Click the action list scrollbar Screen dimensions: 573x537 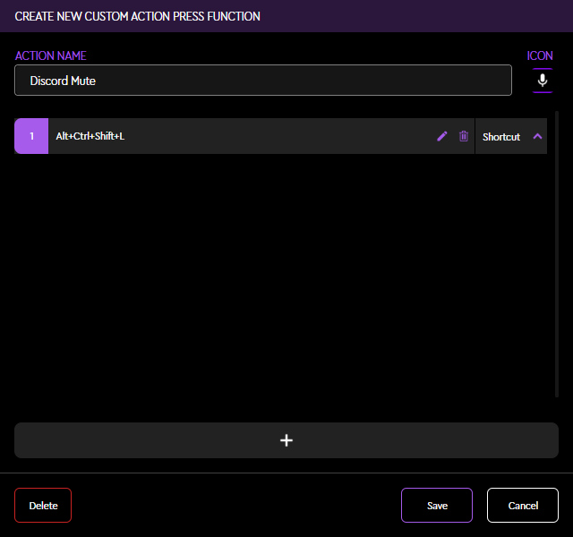pos(557,254)
